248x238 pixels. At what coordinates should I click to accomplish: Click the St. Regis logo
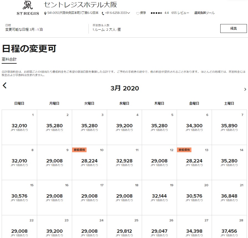coord(28,8)
